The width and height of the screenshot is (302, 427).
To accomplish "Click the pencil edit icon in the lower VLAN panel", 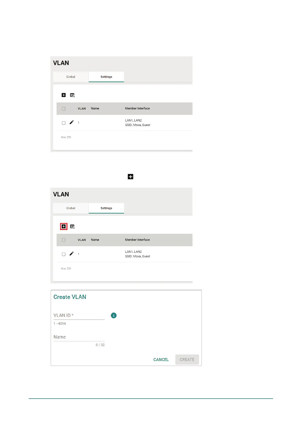I will [72, 254].
